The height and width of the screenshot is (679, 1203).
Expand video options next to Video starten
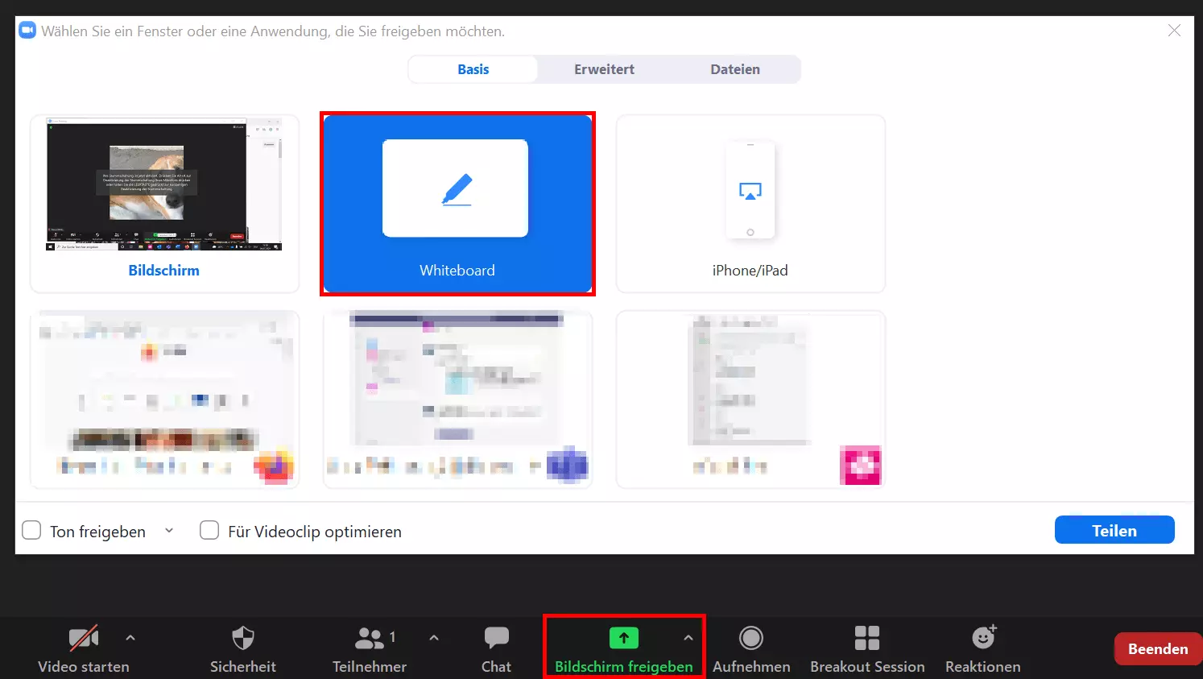(x=130, y=638)
